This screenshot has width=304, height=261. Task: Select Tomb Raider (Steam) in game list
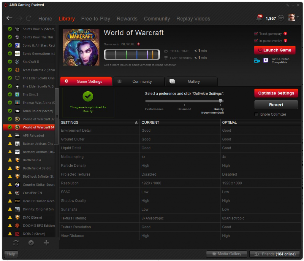[38, 111]
